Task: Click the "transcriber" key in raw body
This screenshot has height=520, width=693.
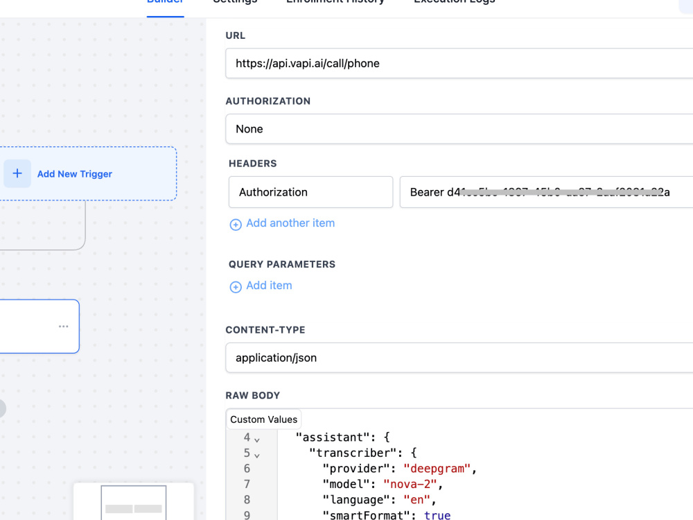Action: [356, 453]
